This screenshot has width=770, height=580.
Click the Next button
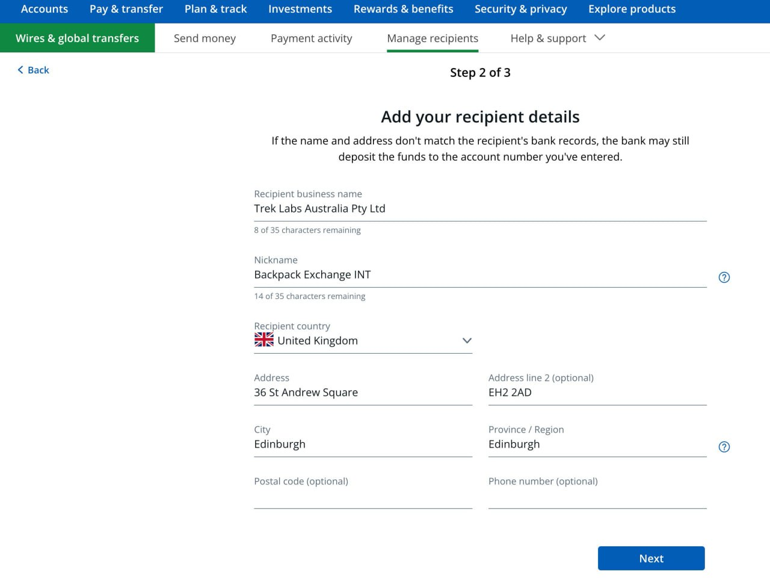click(651, 558)
